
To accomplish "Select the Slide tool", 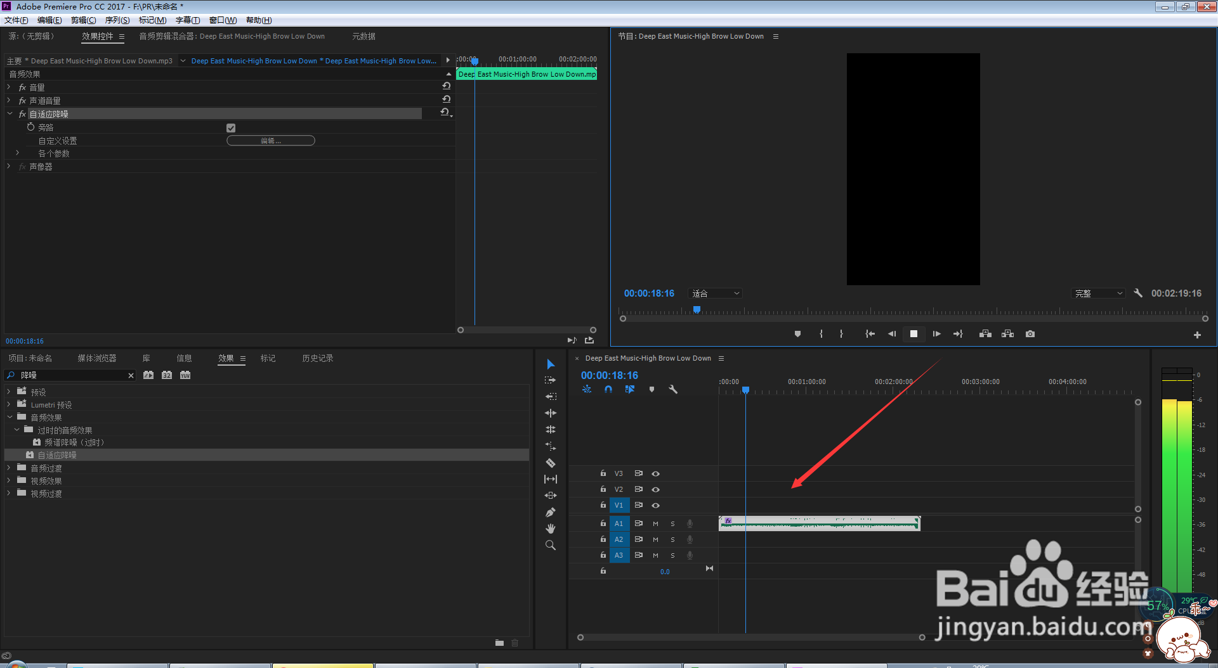I will (x=551, y=496).
